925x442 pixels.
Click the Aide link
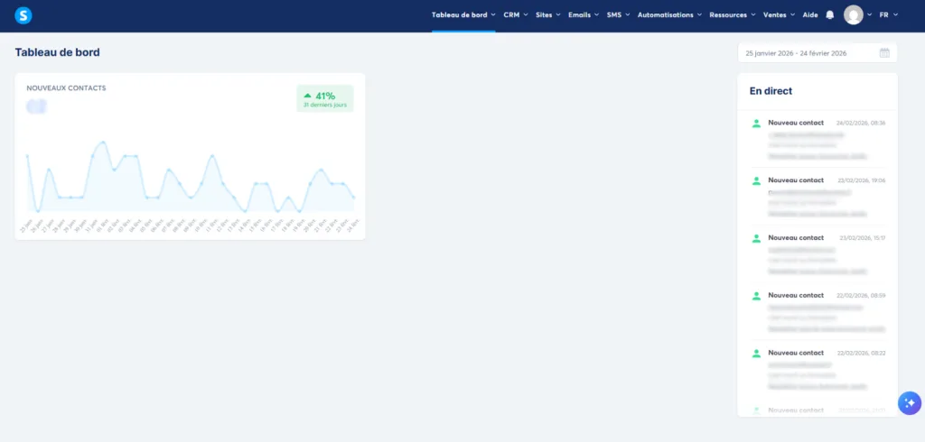(810, 15)
